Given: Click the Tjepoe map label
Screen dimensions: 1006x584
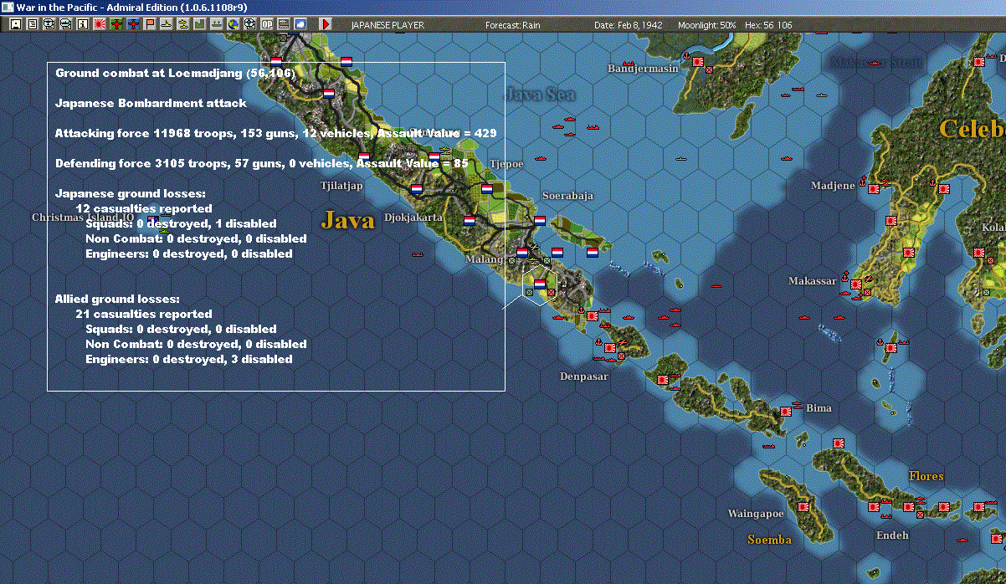Looking at the screenshot, I should click(x=506, y=164).
